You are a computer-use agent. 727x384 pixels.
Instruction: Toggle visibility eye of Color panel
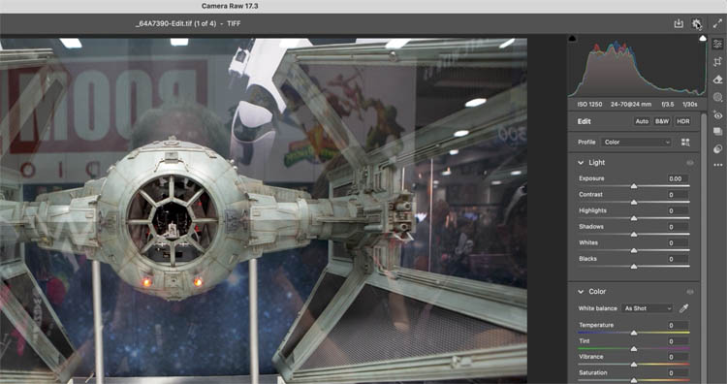coord(690,292)
